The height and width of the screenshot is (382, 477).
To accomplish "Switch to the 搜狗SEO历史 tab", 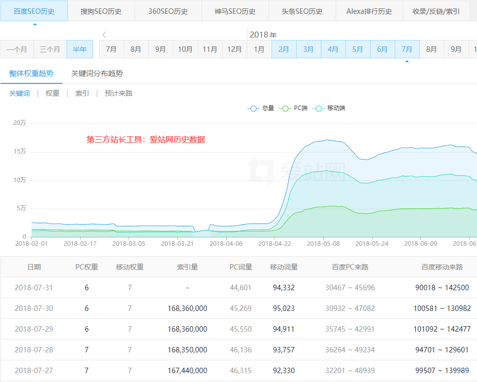I will point(101,10).
